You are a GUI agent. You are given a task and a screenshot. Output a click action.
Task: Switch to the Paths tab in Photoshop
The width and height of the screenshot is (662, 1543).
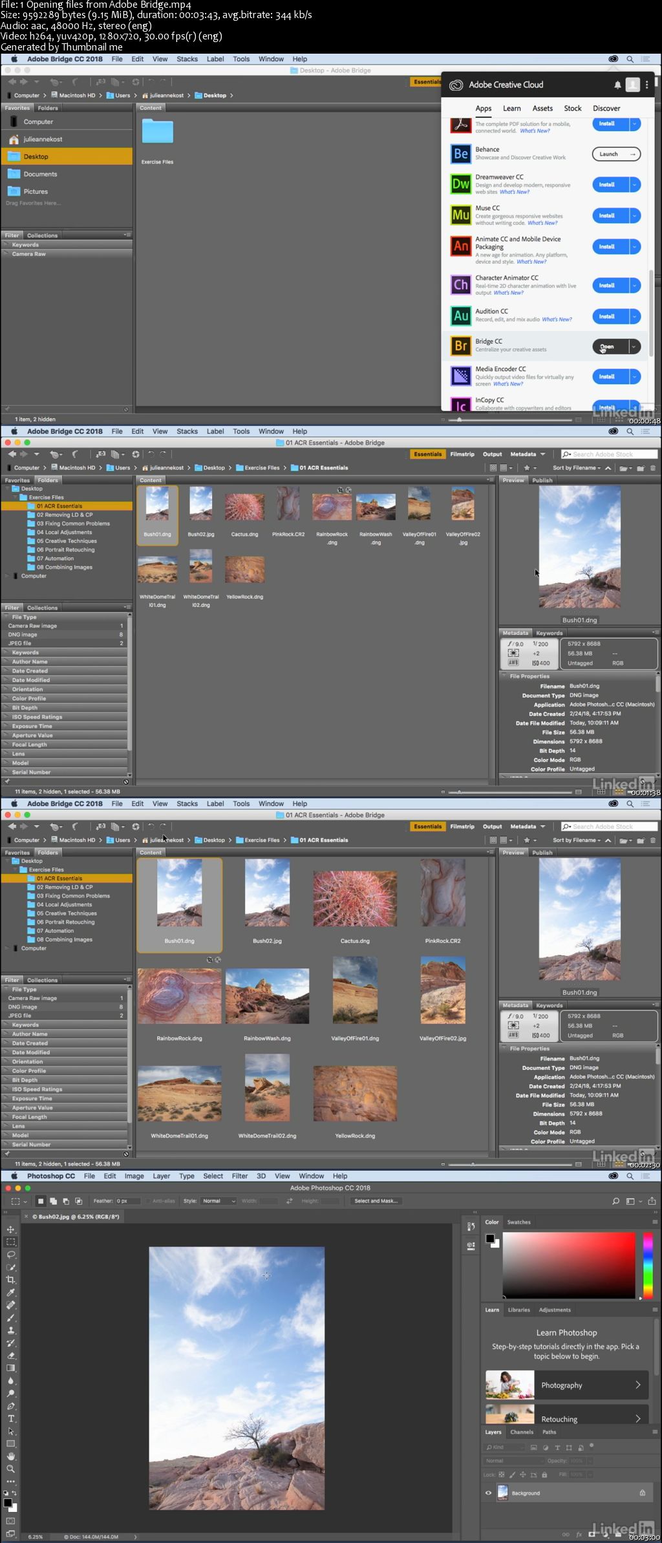click(x=549, y=1432)
